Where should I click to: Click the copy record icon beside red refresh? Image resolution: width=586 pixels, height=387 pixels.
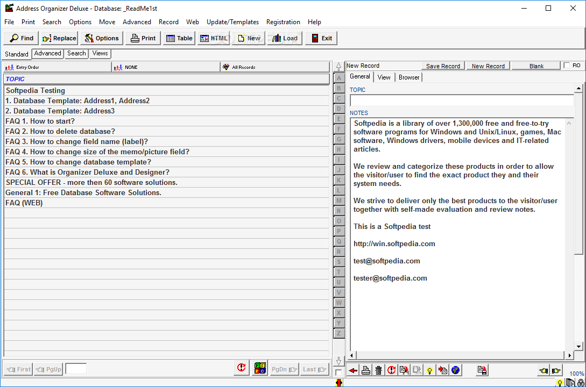tap(404, 370)
